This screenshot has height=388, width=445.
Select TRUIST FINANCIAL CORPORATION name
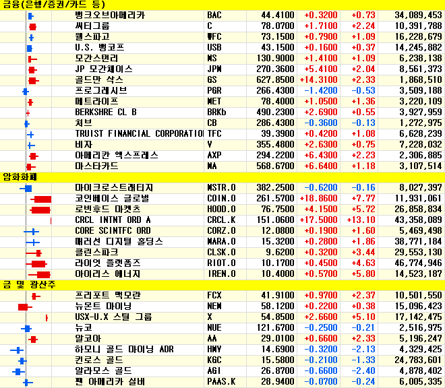coord(140,133)
